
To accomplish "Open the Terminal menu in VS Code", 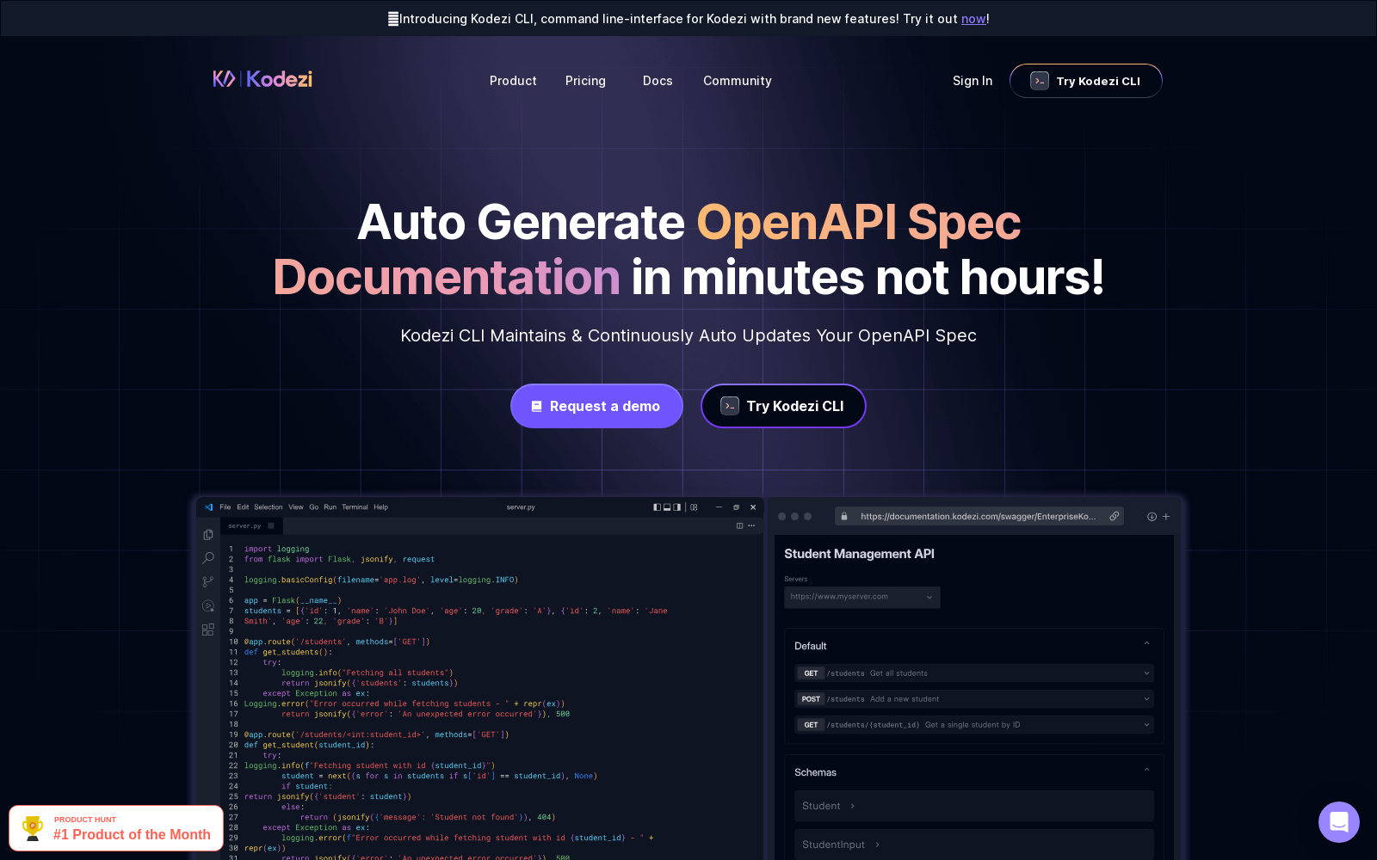I will coord(355,507).
